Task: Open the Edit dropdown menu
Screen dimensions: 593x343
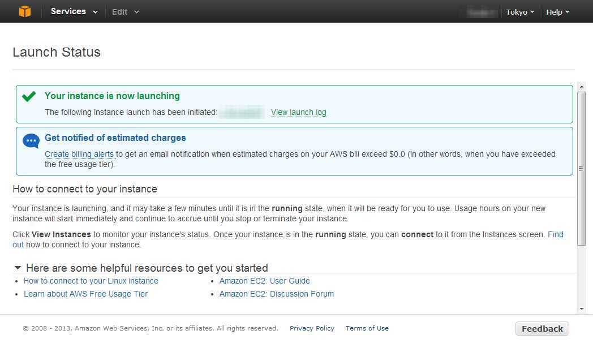Action: 125,12
